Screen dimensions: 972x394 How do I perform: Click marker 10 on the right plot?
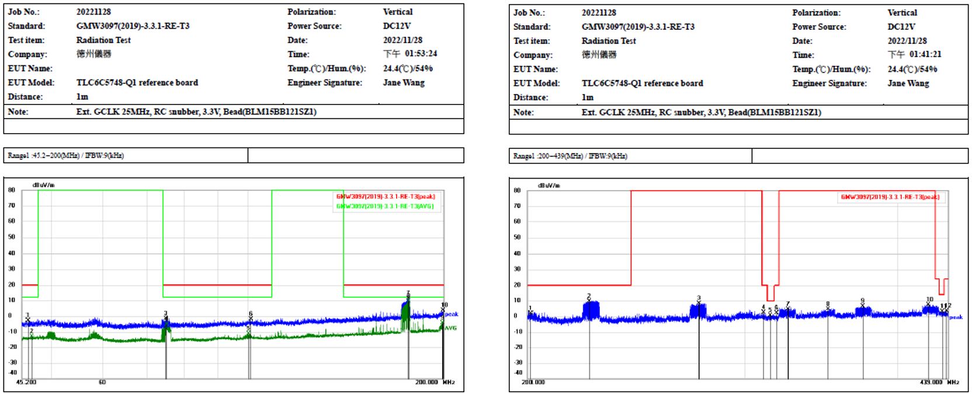tap(929, 300)
